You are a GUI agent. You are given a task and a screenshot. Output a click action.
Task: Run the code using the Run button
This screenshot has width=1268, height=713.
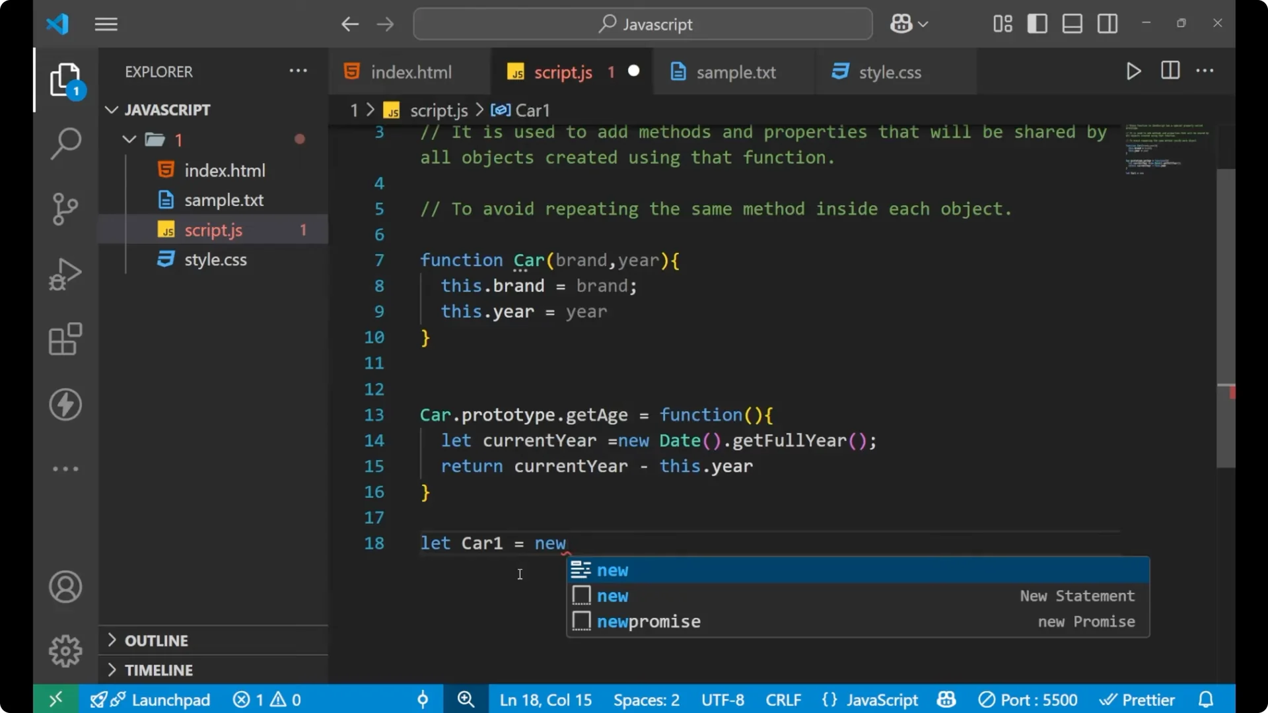tap(1133, 71)
